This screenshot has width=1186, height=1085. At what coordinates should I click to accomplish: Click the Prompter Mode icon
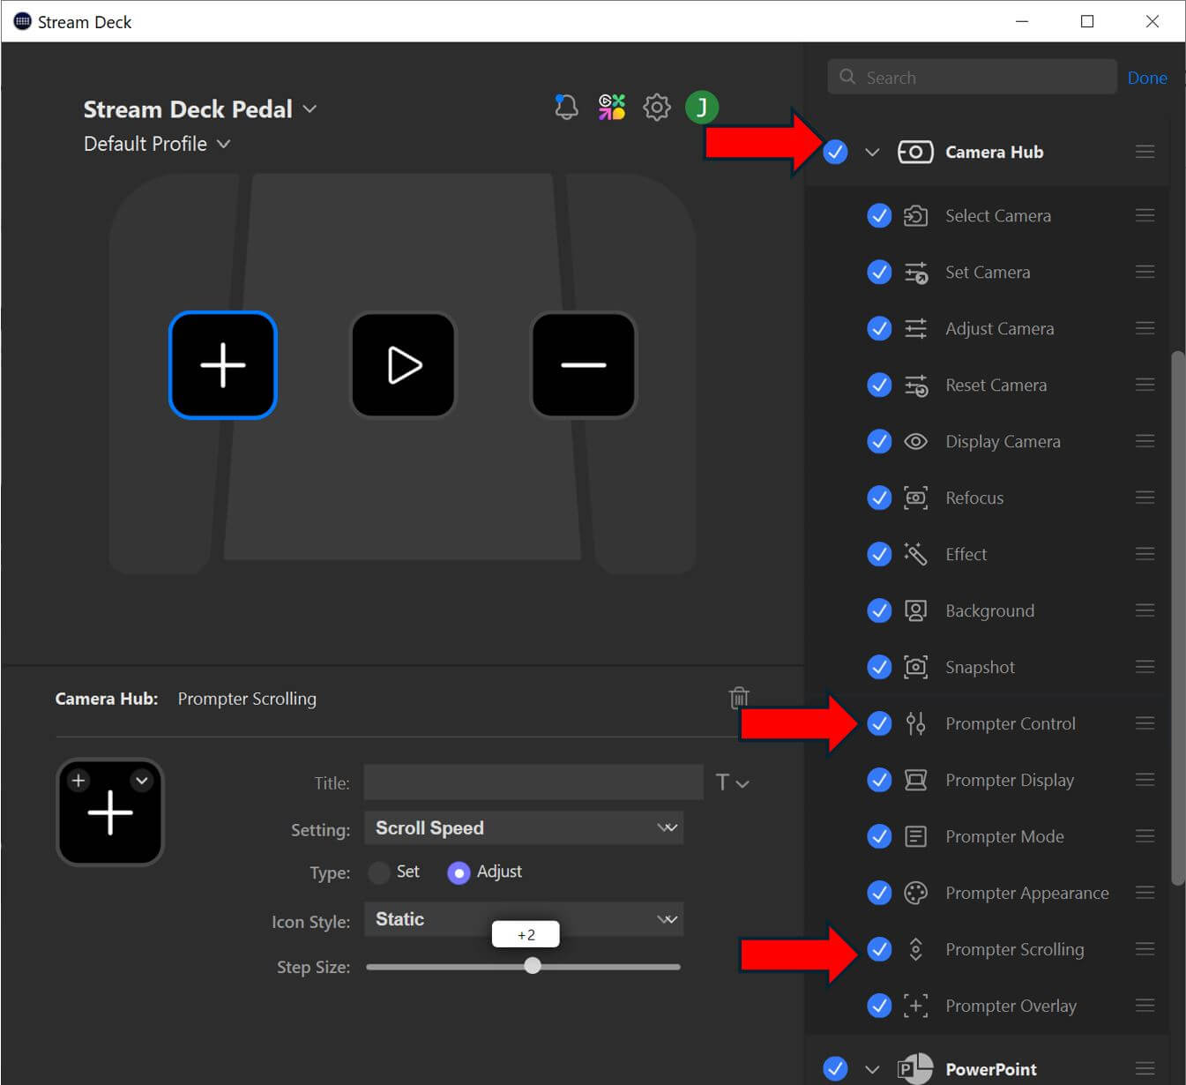pyautogui.click(x=916, y=836)
